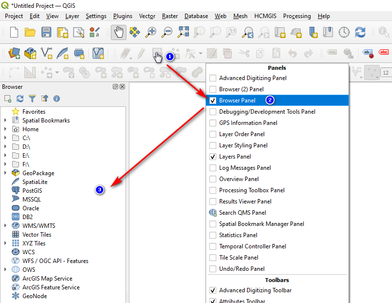This screenshot has width=392, height=303.
Task: Expand the F:\ drive node
Action: (5, 164)
